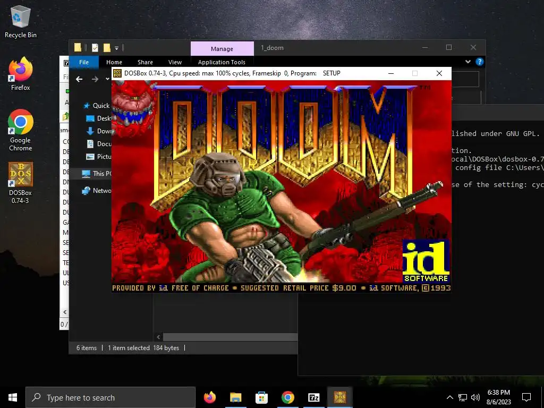This screenshot has width=544, height=408.
Task: Click the '6 items' status bar text
Action: click(x=87, y=347)
